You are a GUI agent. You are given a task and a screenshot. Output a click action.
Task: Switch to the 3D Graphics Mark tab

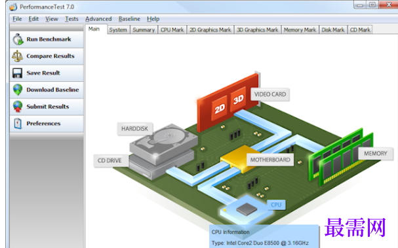click(258, 29)
